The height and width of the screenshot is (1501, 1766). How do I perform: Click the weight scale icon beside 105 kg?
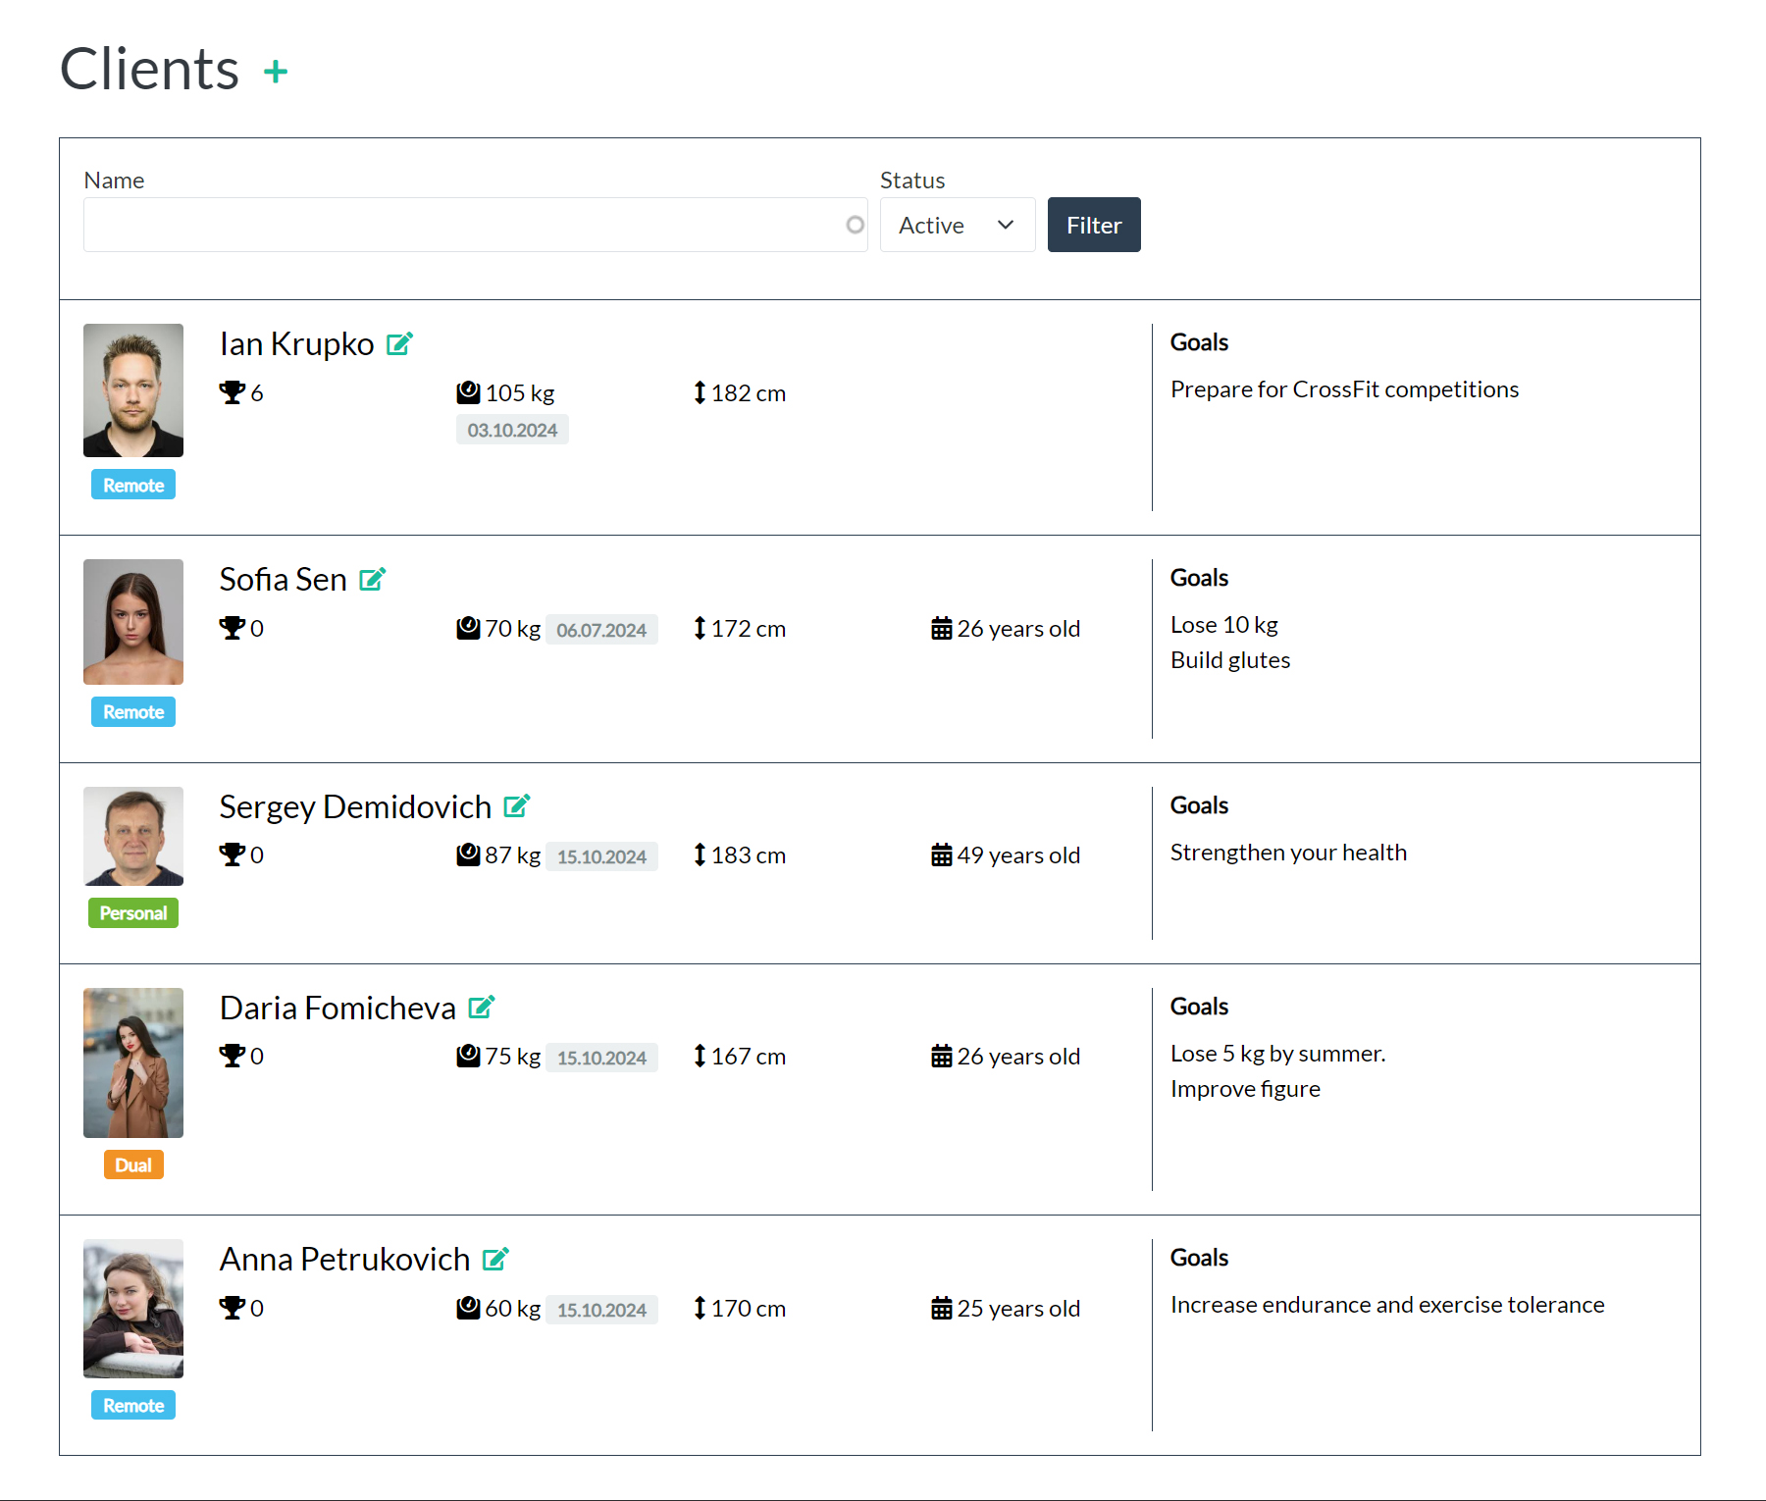[468, 392]
